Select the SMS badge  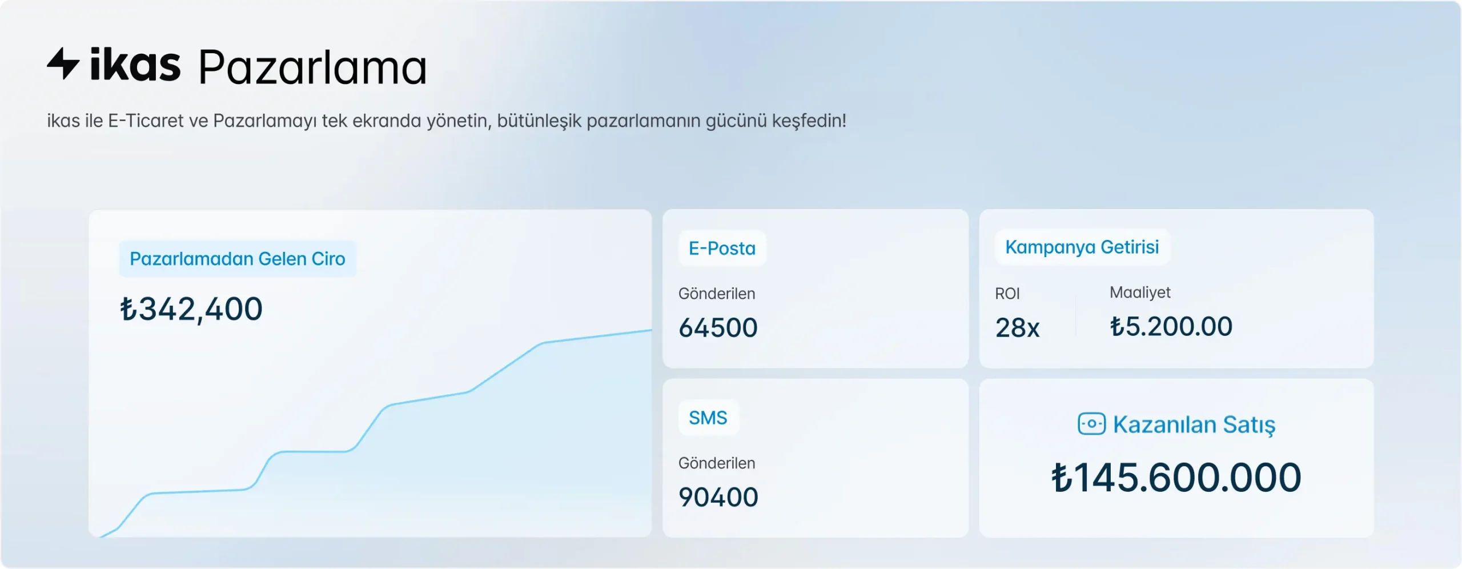pos(708,418)
